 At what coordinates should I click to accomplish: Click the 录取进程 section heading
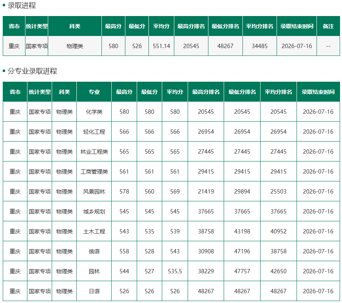[x=22, y=5]
